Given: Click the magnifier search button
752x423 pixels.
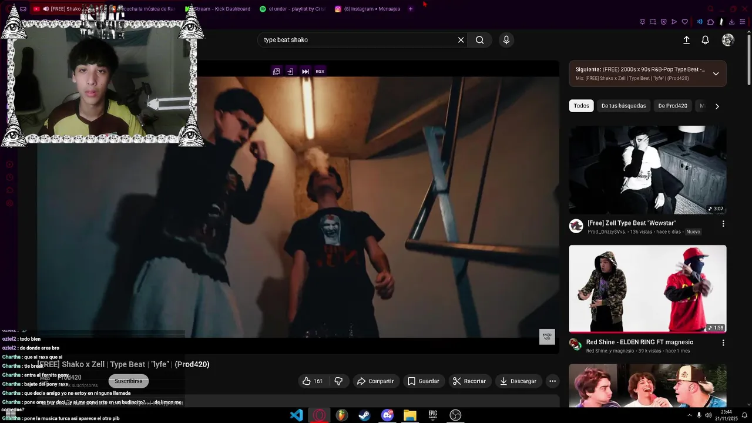Looking at the screenshot, I should point(480,40).
